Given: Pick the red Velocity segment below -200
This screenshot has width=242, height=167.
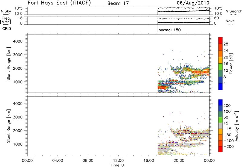Looking at the screenshot, I should (221, 149).
